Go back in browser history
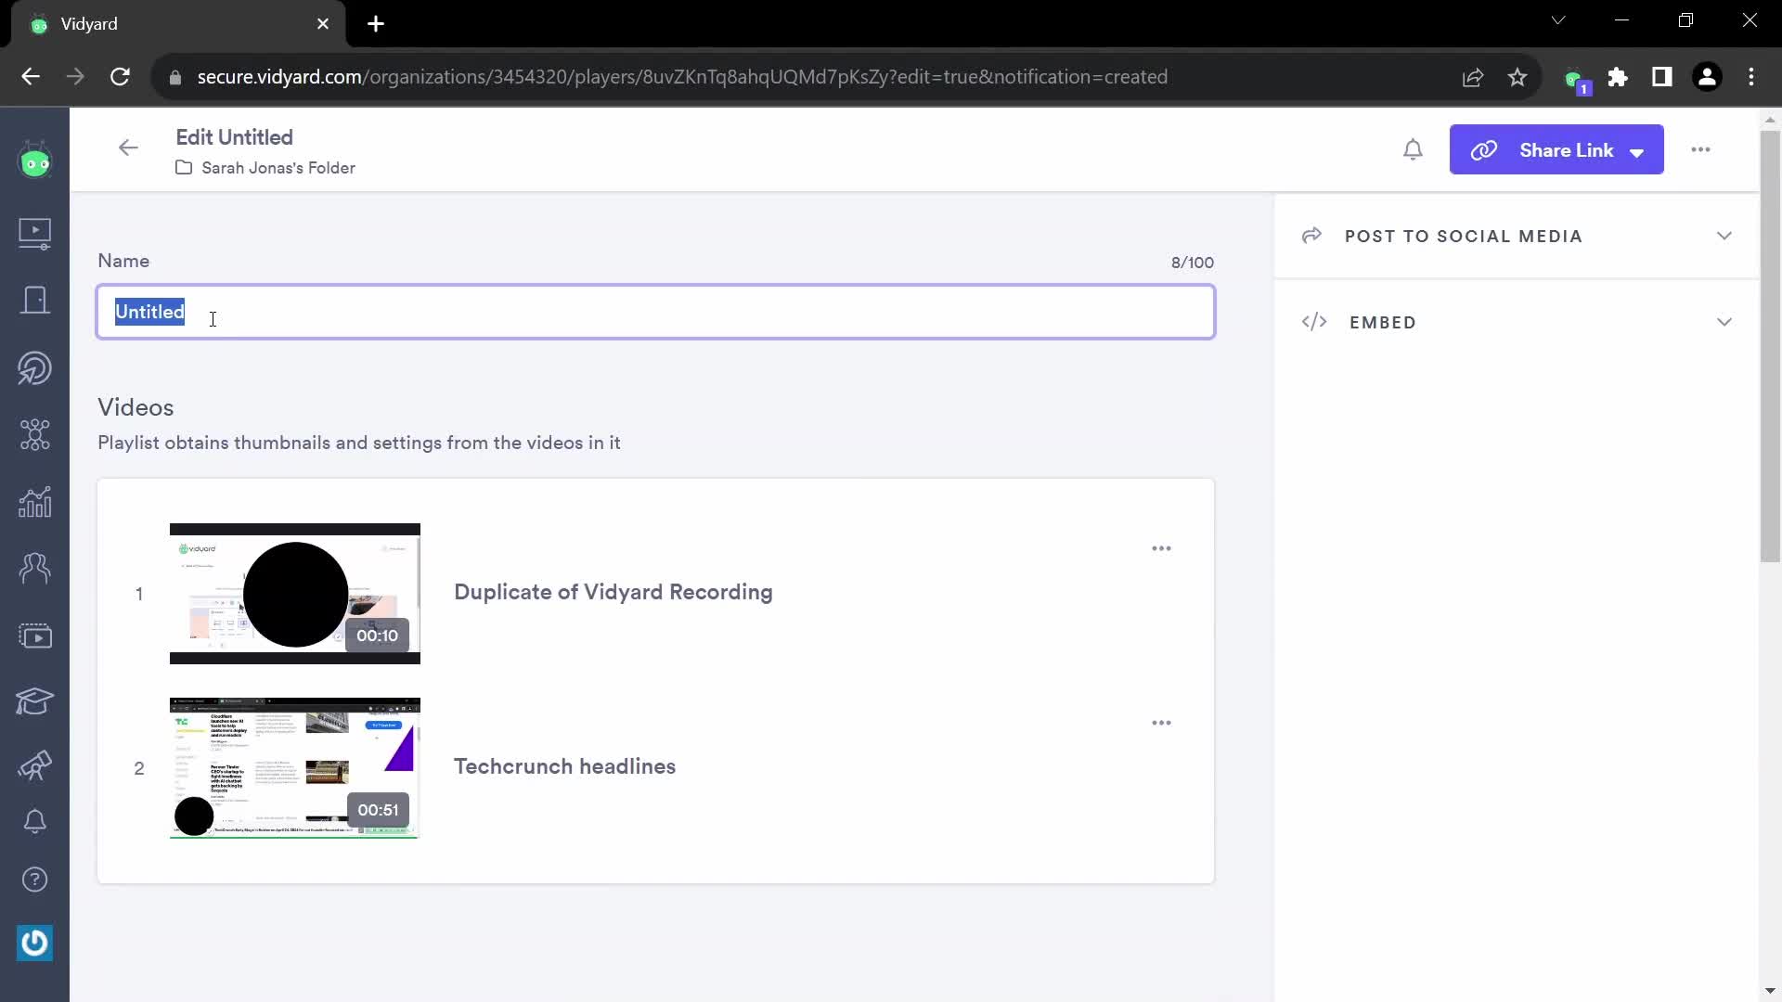 pos(31,77)
